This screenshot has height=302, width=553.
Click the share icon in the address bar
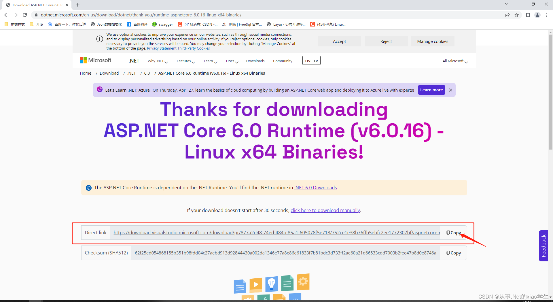pyautogui.click(x=507, y=15)
